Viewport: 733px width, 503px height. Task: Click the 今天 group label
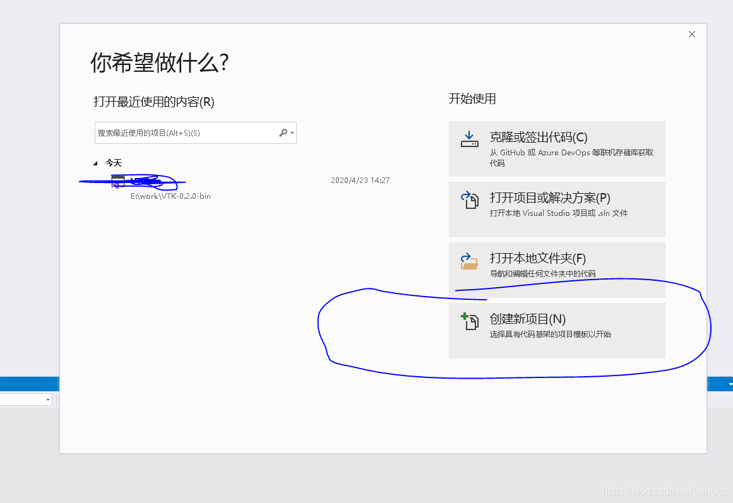coord(114,163)
